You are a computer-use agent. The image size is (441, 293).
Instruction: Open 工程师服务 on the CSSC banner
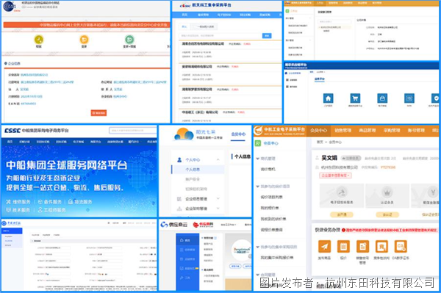(51, 210)
